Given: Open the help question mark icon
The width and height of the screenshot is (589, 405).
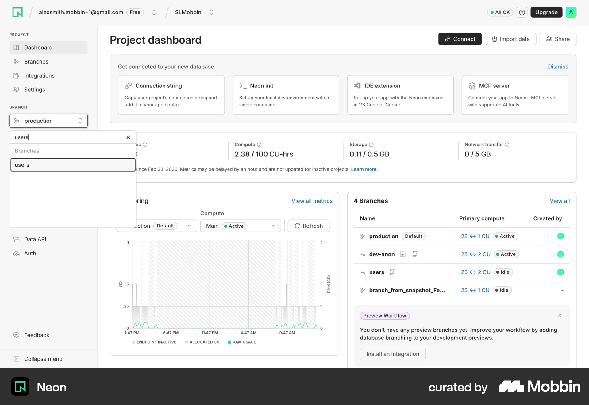Looking at the screenshot, I should tap(522, 12).
